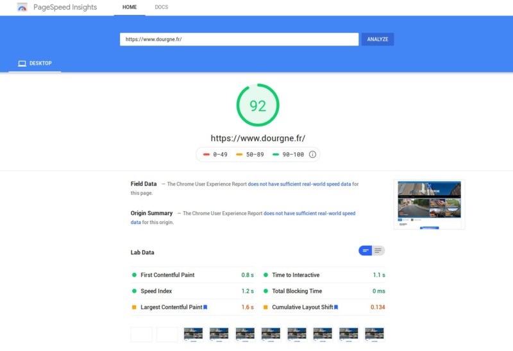This screenshot has height=351, width=513.
Task: Click the Total Blocking Time label
Action: click(297, 291)
